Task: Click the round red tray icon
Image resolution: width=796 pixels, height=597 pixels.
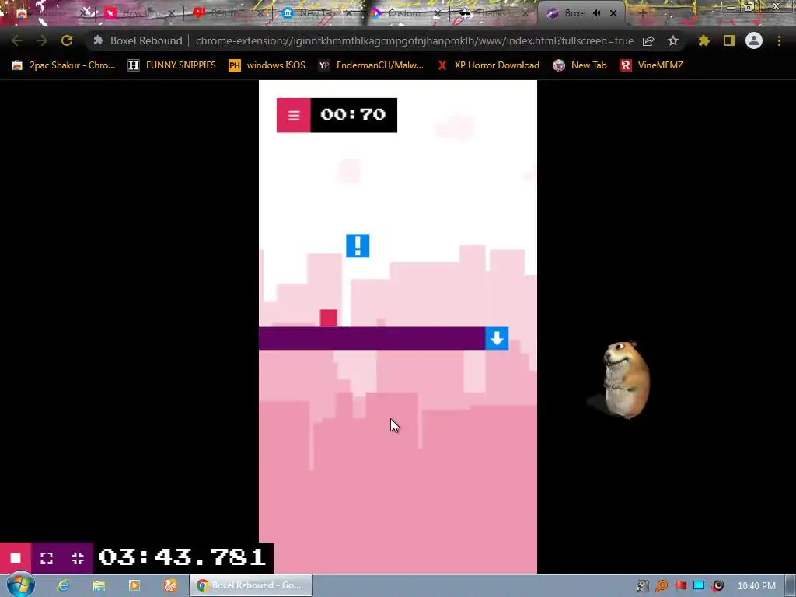Action: [717, 586]
